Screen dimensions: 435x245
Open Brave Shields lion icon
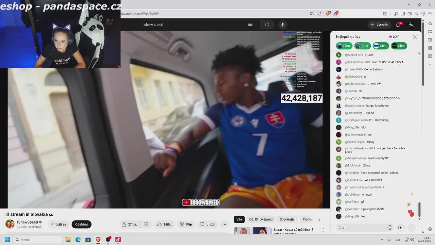click(328, 14)
